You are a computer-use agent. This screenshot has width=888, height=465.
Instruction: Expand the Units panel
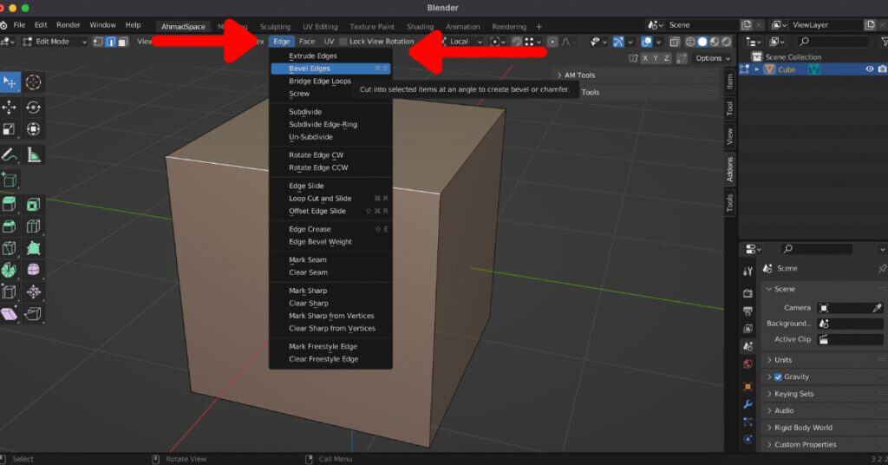click(x=783, y=360)
